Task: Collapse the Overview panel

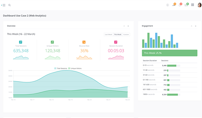Action: point(124,26)
